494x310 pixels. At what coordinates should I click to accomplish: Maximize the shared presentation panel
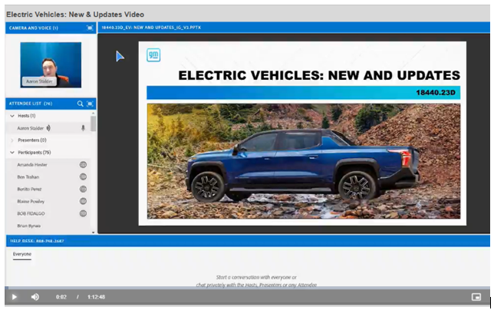point(484,28)
